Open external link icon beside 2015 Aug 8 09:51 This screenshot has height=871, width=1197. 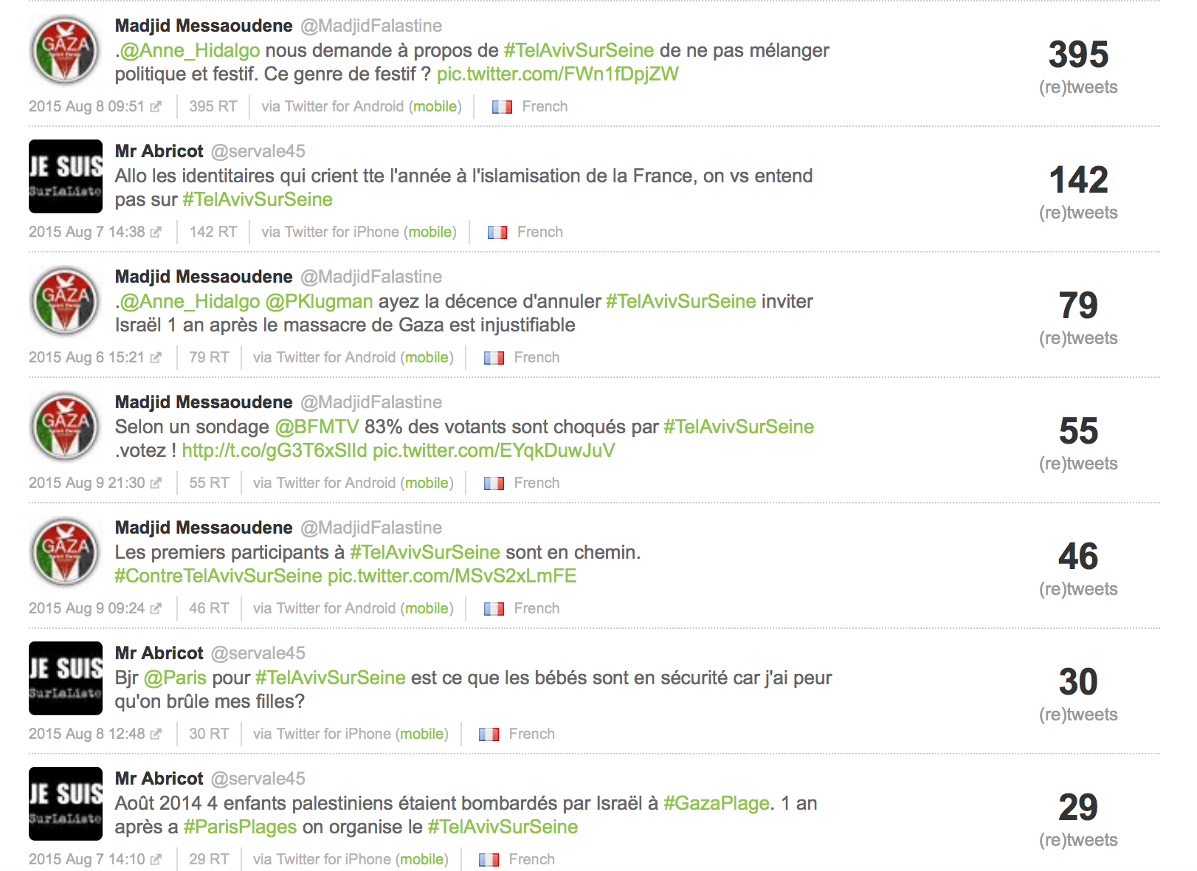(x=156, y=107)
